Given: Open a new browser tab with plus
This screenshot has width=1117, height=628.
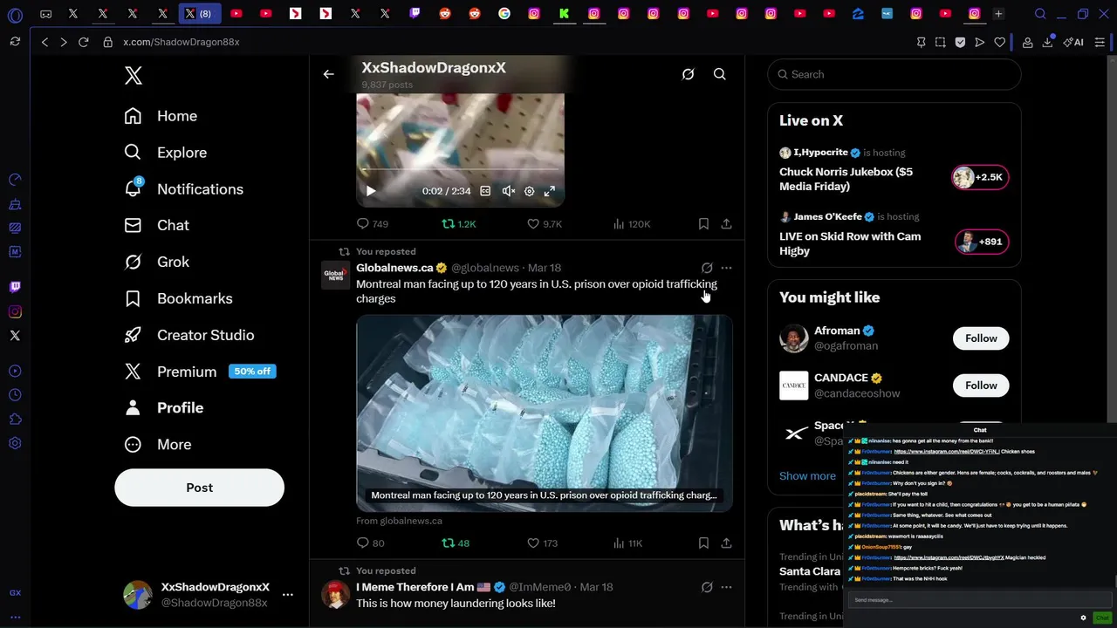Looking at the screenshot, I should click(998, 13).
